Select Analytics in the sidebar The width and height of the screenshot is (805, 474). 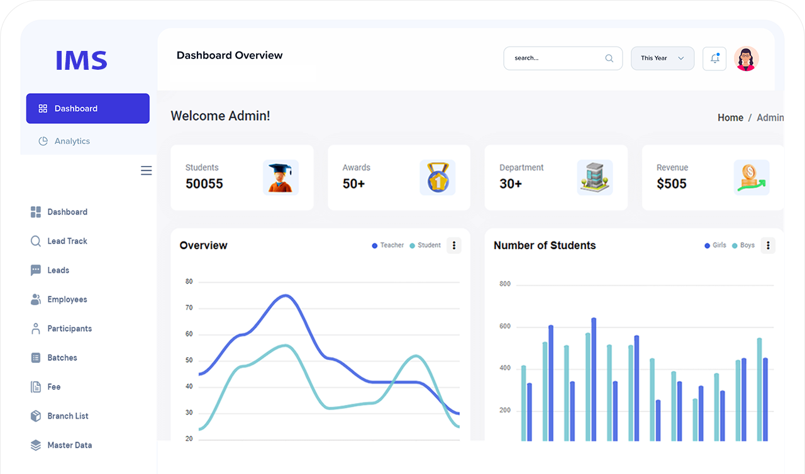point(72,141)
